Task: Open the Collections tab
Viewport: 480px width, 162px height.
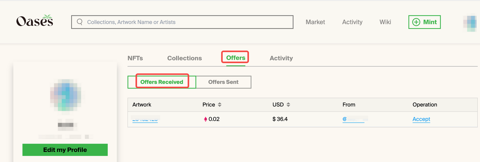Action: (x=184, y=58)
